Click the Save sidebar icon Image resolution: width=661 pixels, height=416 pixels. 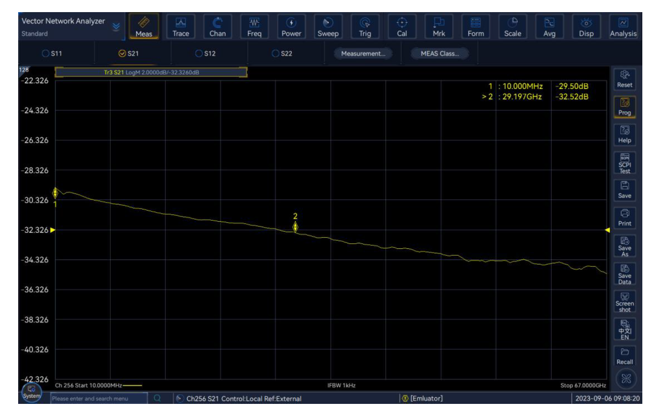625,190
